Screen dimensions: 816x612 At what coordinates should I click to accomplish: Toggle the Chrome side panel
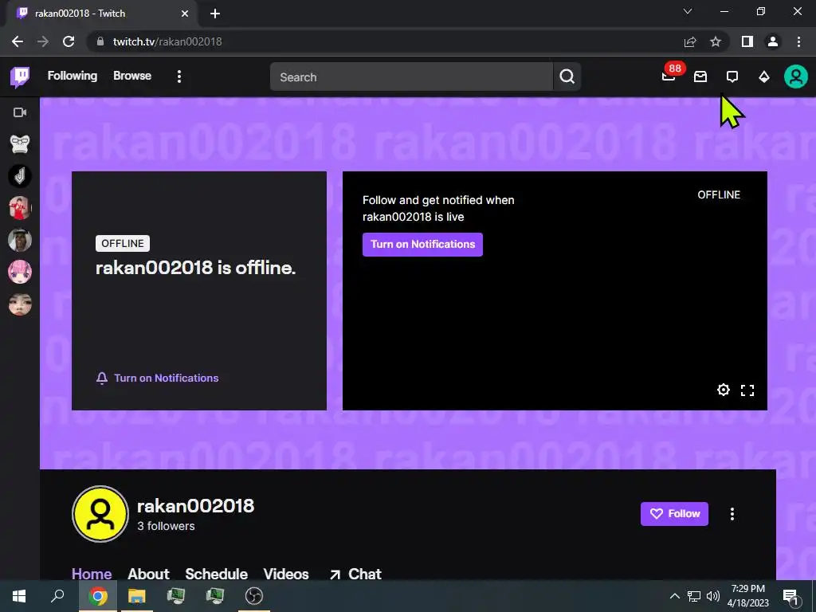[x=747, y=41]
